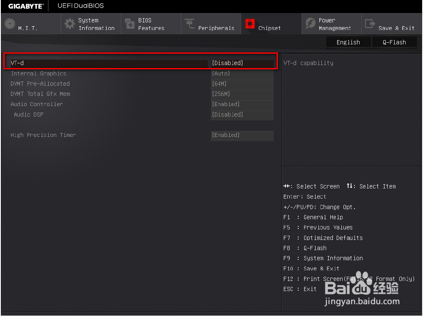Open the Peripherals tab

point(211,24)
